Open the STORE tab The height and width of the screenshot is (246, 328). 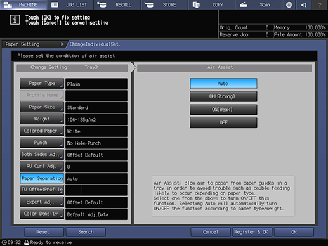(164, 4)
